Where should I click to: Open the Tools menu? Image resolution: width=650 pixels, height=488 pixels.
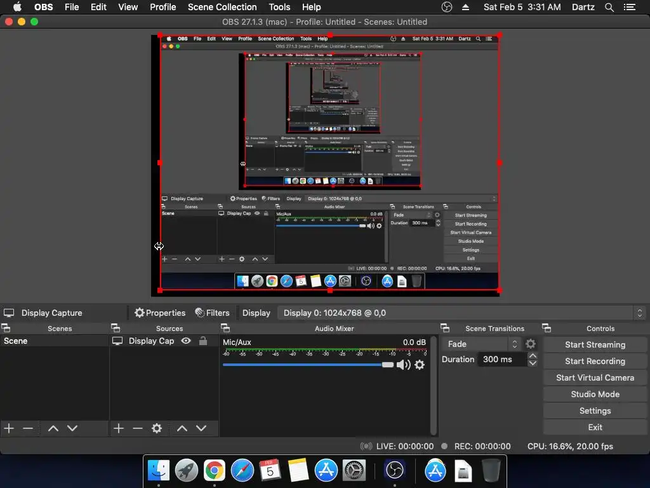pos(279,7)
